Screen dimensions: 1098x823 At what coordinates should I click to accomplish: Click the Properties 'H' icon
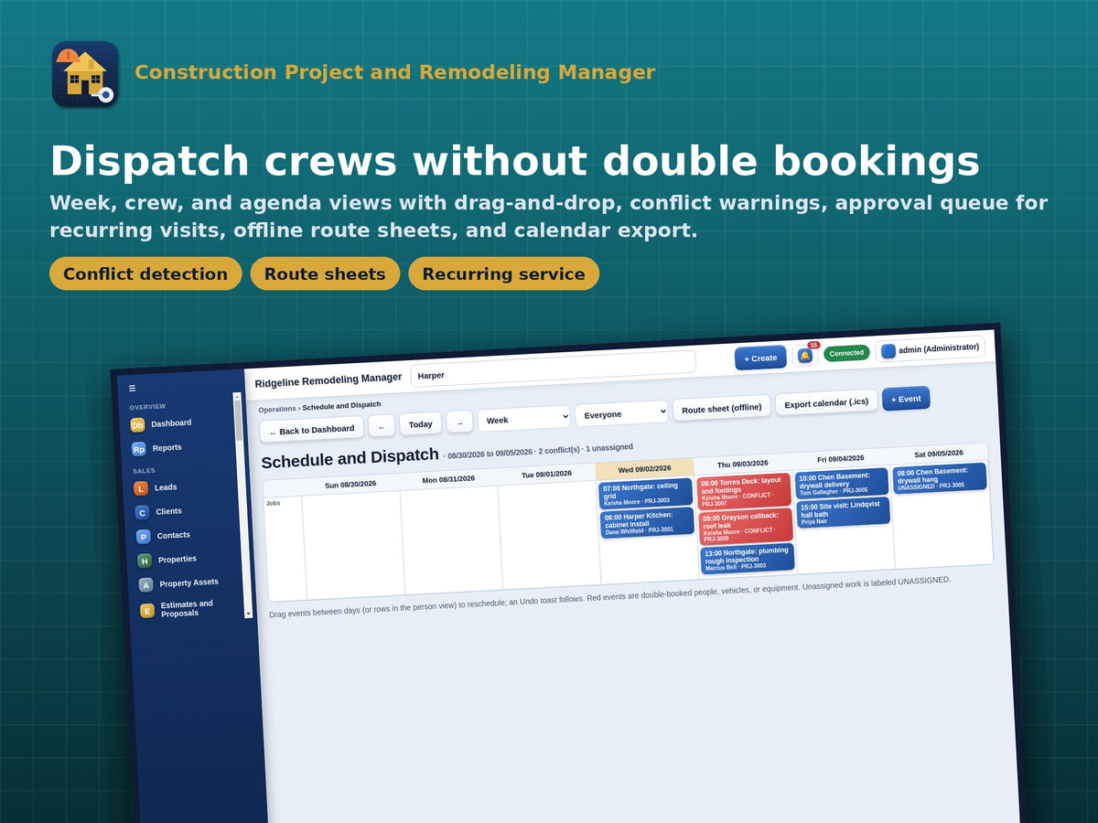coord(145,561)
